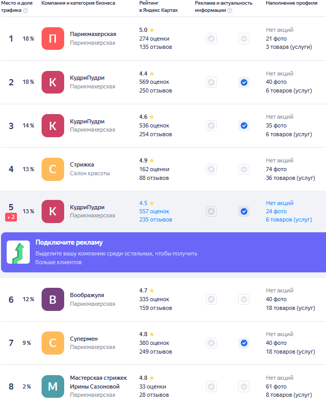Click the blue verified checkmark of rank-2 КудриПудри
The width and height of the screenshot is (326, 406).
244,82
